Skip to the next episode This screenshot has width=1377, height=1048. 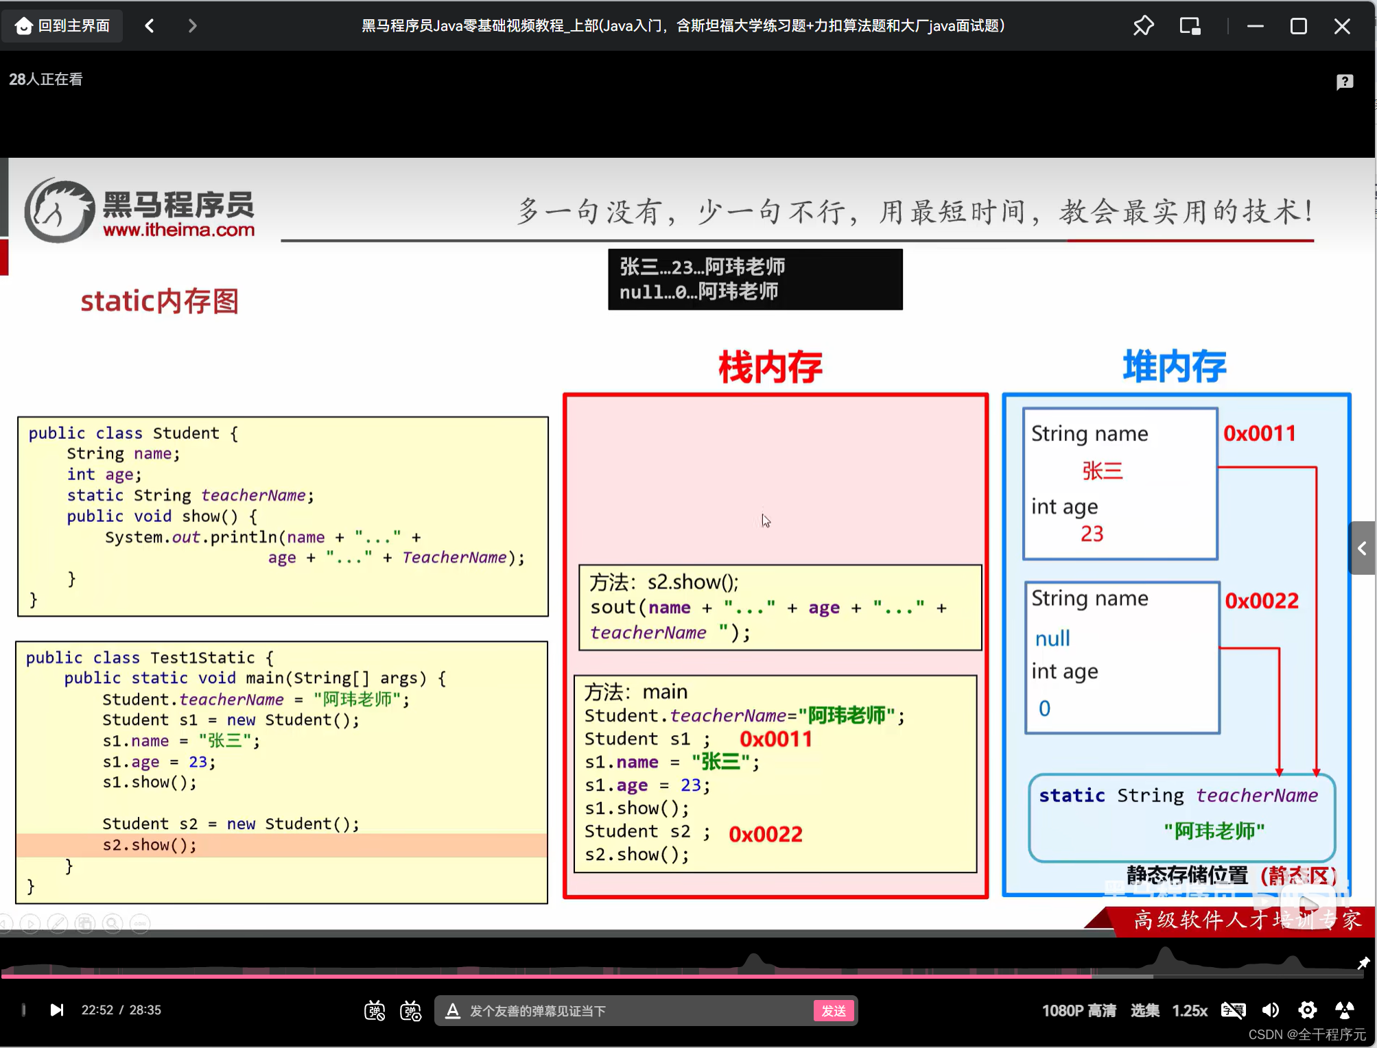click(x=57, y=1010)
